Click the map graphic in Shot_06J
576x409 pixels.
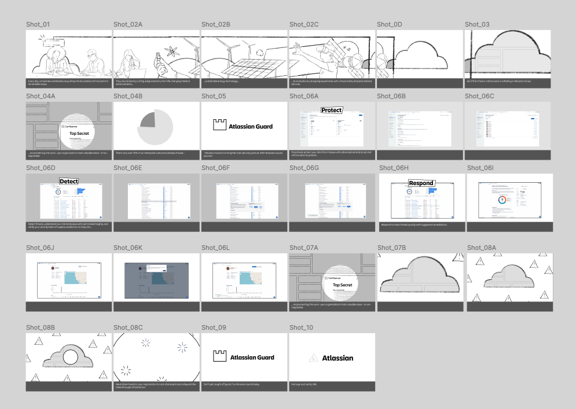click(75, 278)
